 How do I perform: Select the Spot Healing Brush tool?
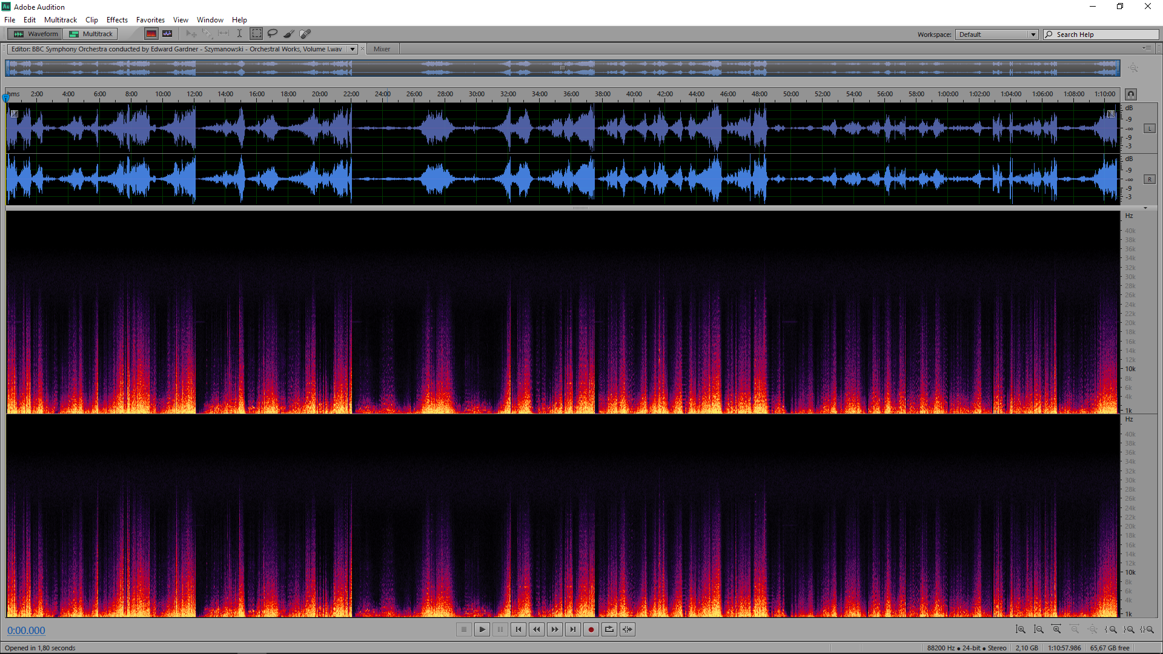[x=305, y=34]
